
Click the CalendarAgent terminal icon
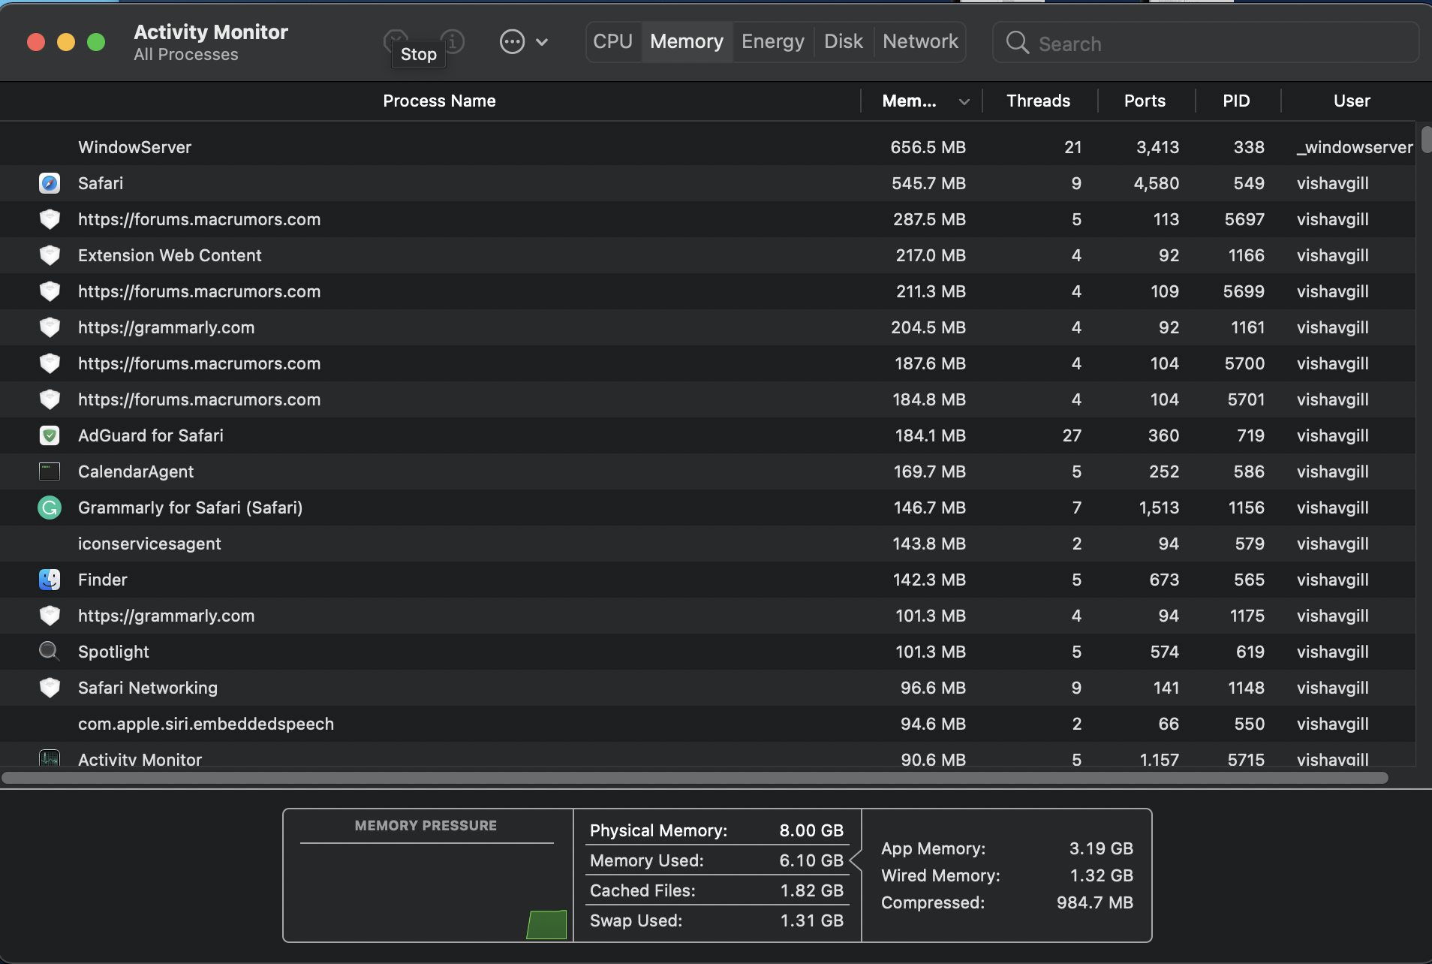(50, 471)
